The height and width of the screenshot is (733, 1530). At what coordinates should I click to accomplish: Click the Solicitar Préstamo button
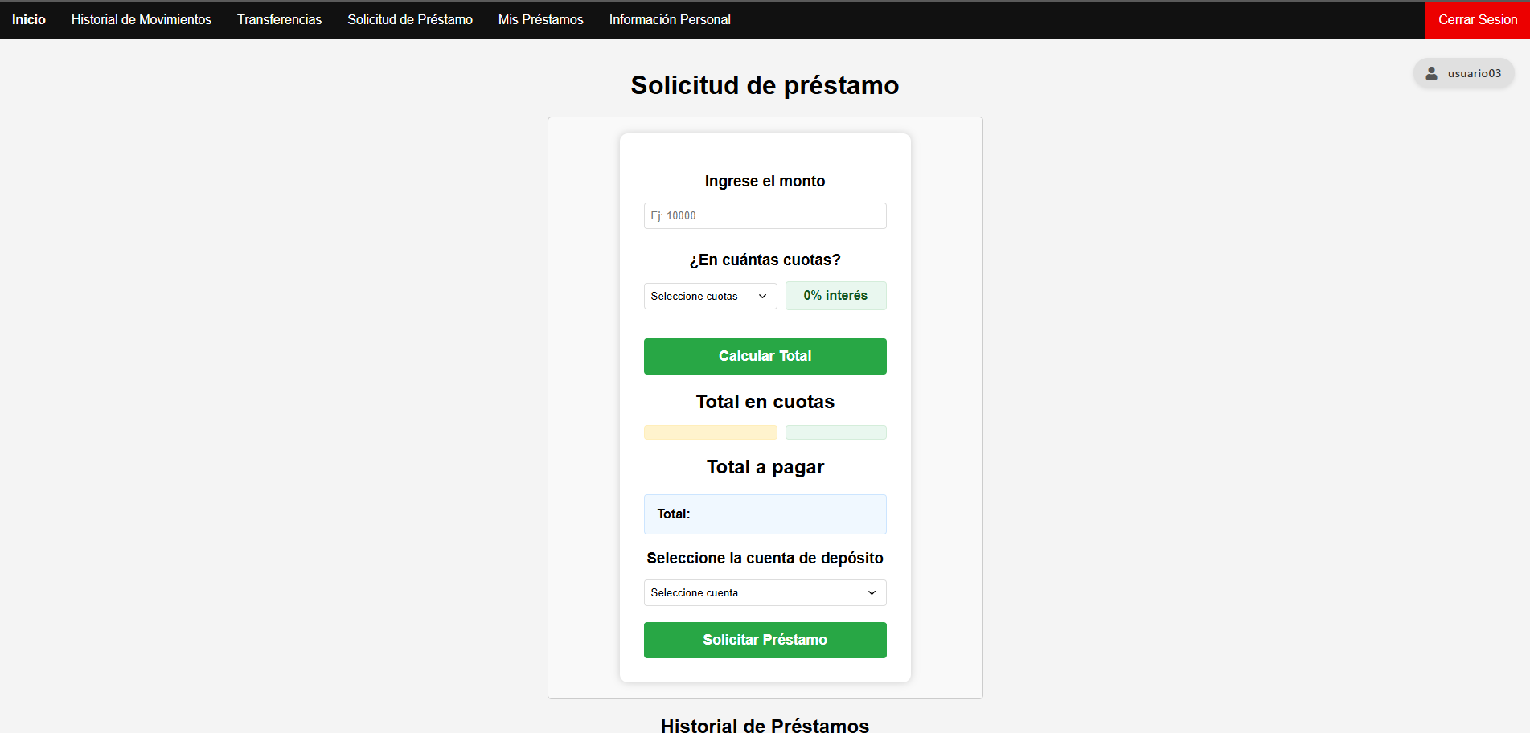click(764, 640)
